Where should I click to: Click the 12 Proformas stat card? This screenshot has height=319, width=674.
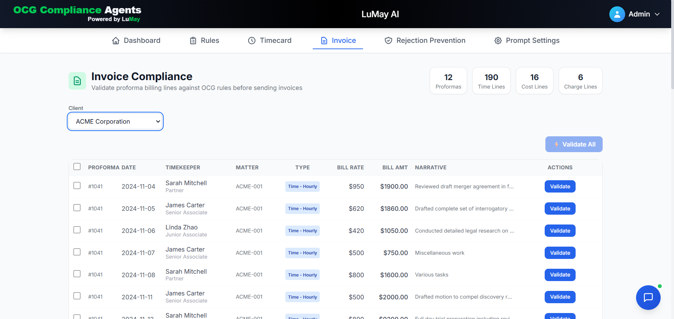[x=448, y=81]
